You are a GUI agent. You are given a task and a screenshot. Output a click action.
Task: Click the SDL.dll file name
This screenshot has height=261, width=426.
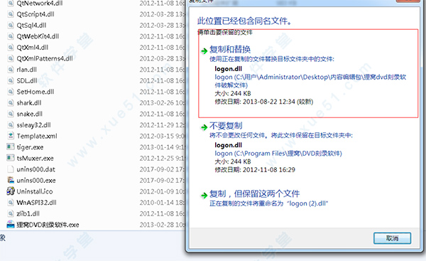point(27,81)
